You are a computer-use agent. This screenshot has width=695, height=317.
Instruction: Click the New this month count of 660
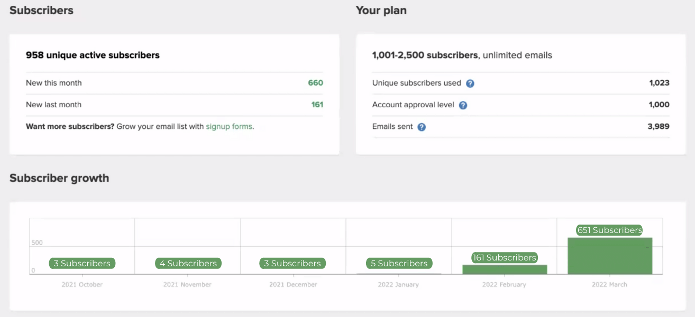315,83
